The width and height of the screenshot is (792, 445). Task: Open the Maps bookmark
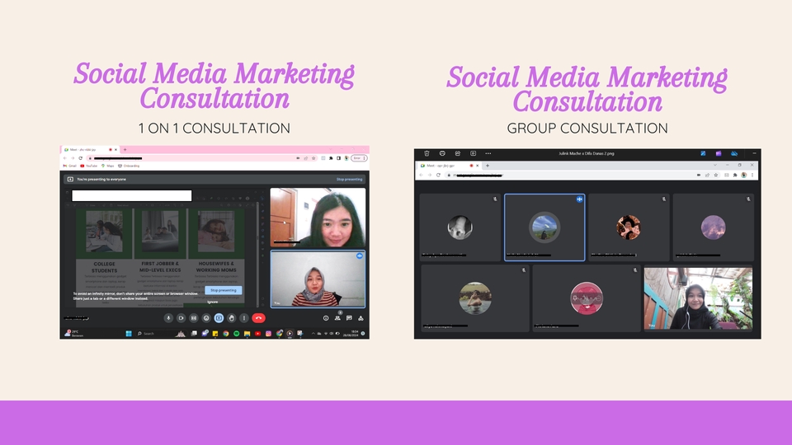click(x=107, y=166)
